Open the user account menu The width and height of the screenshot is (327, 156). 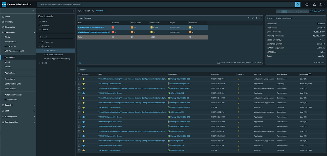coord(322,4)
